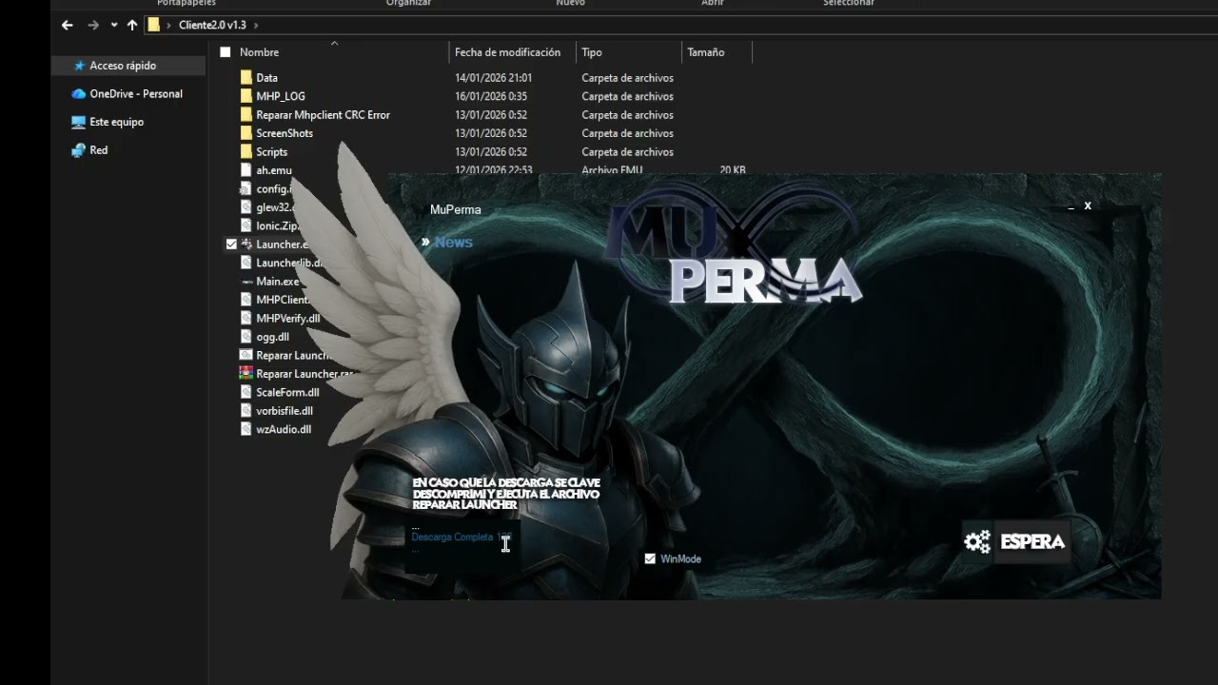Minimize the MuPerma launcher window
Screen dimensions: 1218x685
[1071, 206]
